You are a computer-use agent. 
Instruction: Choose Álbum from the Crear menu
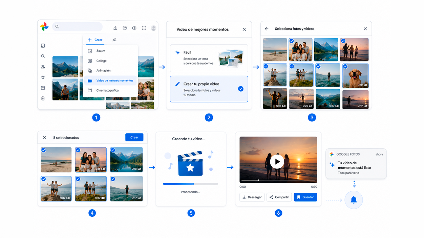pos(110,51)
